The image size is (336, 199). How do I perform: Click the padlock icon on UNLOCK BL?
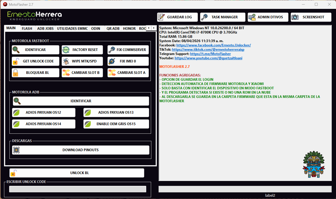14,173
